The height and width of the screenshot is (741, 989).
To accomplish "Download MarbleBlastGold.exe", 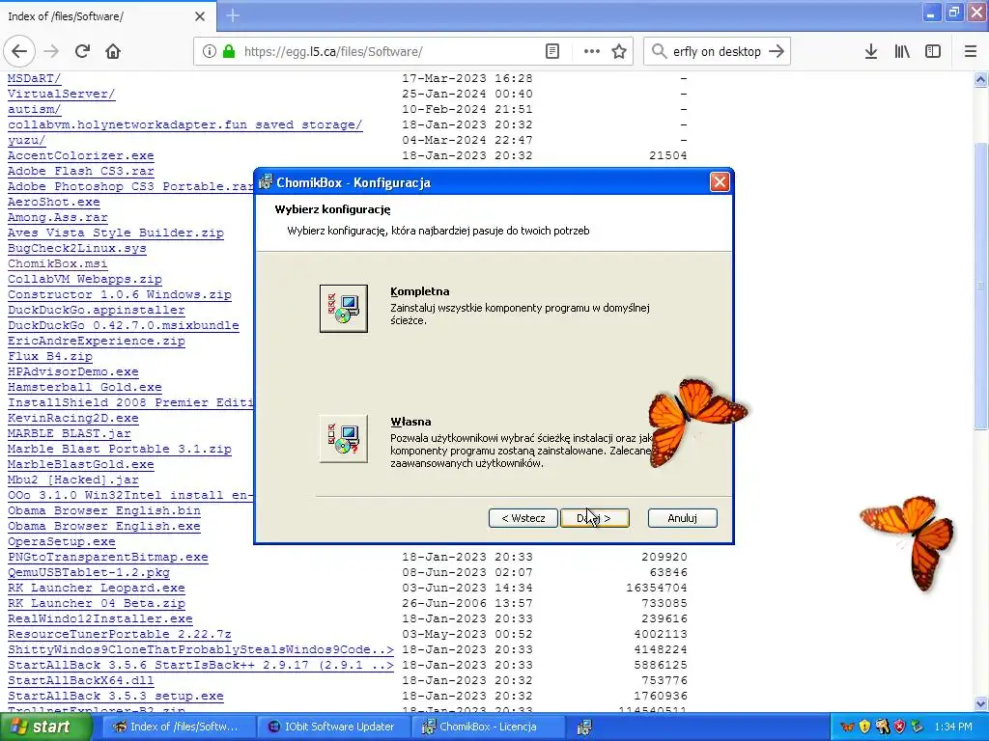I will tap(81, 464).
